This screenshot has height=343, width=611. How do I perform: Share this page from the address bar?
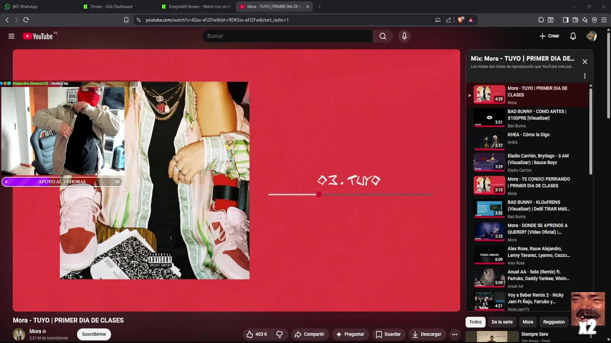pos(449,20)
